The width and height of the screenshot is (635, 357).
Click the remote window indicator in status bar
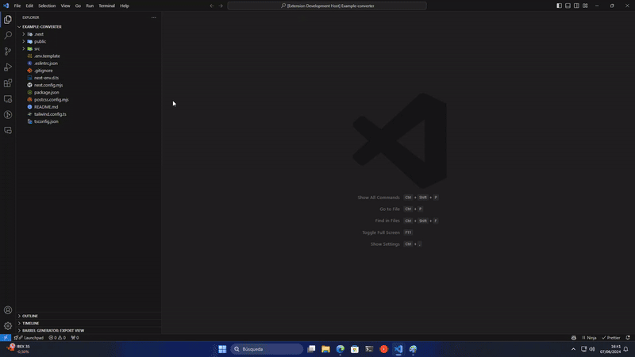[6, 338]
